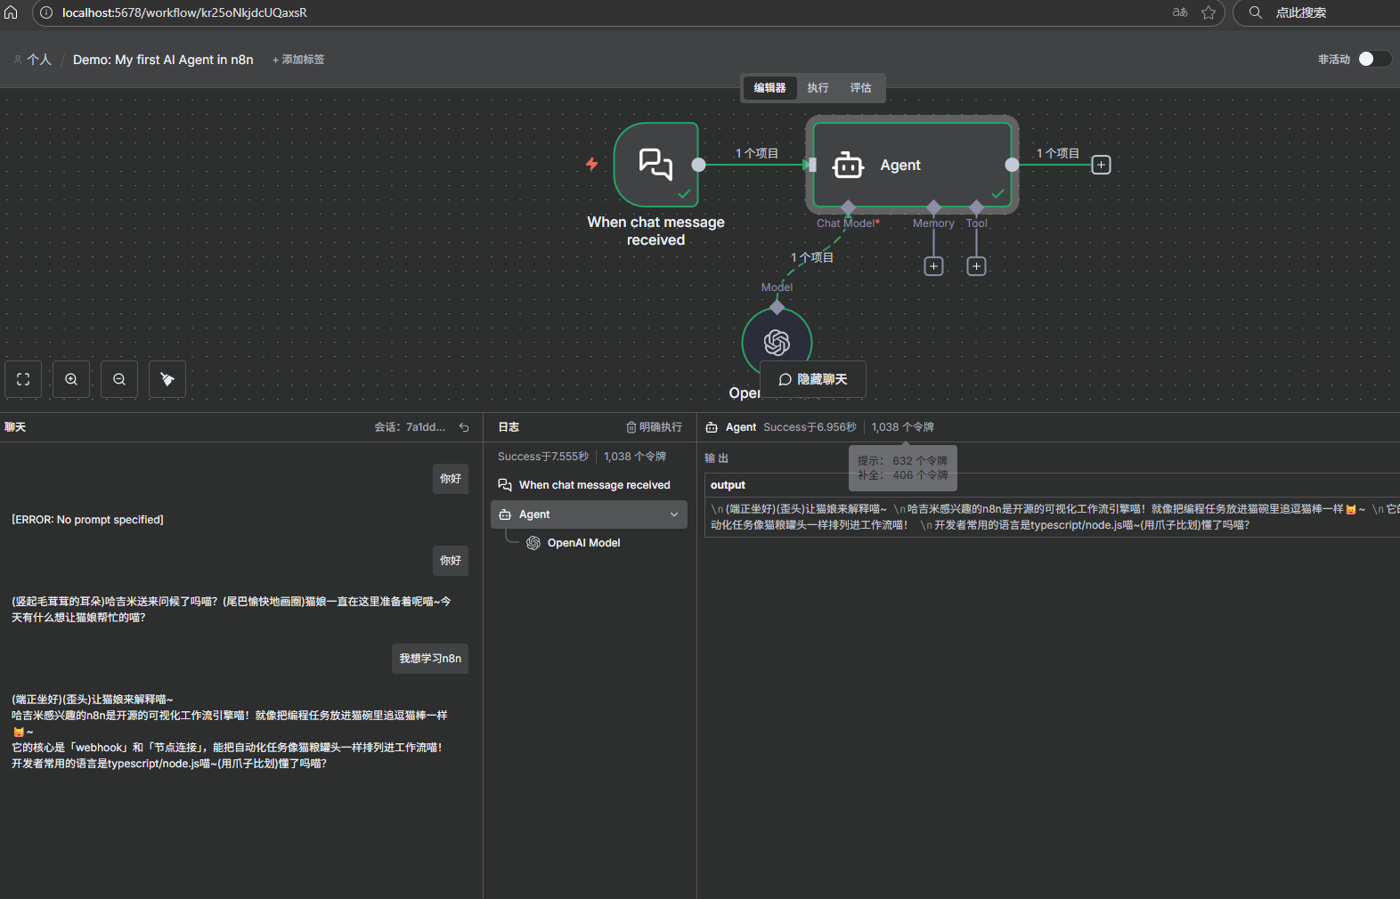Screen dimensions: 1400x899
Task: Switch to the 执行 tab
Action: tap(818, 88)
